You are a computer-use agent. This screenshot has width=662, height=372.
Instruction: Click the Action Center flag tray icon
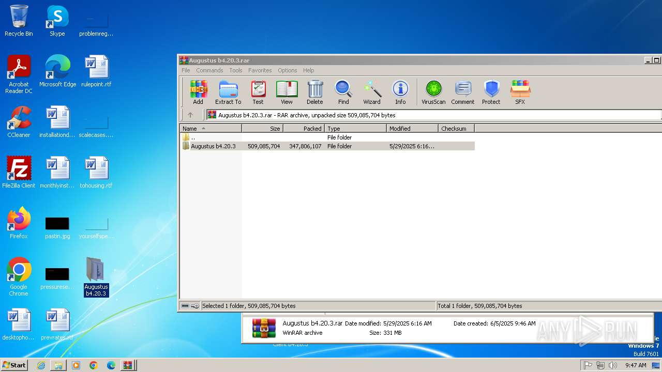[x=588, y=365]
